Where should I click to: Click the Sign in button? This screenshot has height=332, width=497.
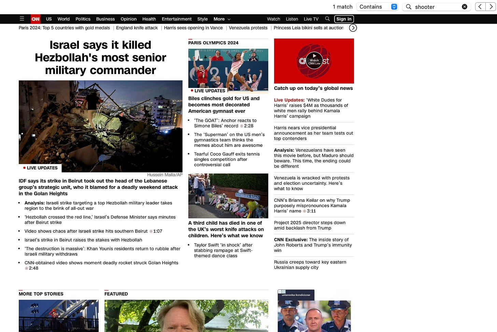point(344,19)
